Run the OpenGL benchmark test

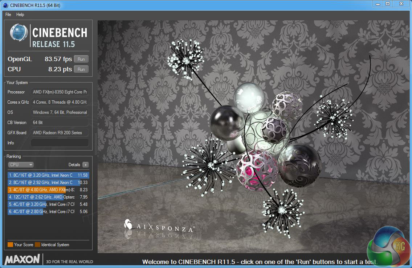pos(81,59)
